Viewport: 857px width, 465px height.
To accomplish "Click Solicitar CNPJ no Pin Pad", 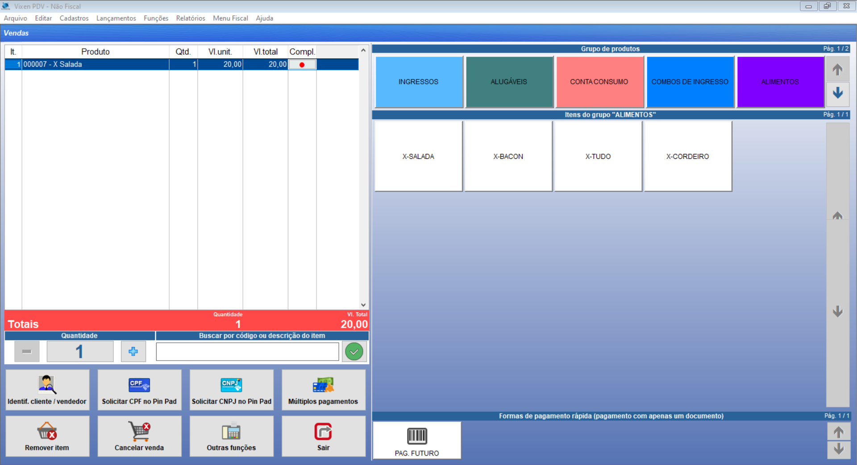I will point(231,390).
